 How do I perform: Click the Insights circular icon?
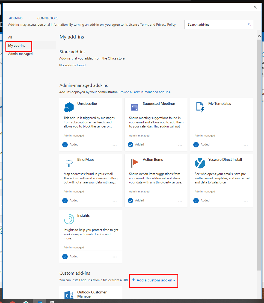69,219
